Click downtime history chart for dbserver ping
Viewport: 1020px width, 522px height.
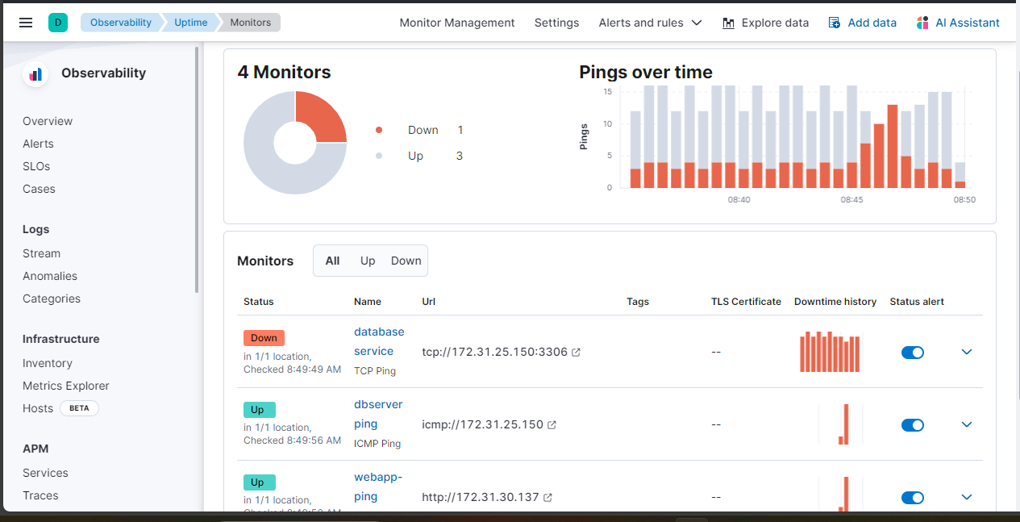(842, 424)
